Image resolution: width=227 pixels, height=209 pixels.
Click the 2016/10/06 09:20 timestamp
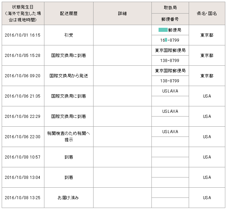click(x=23, y=76)
